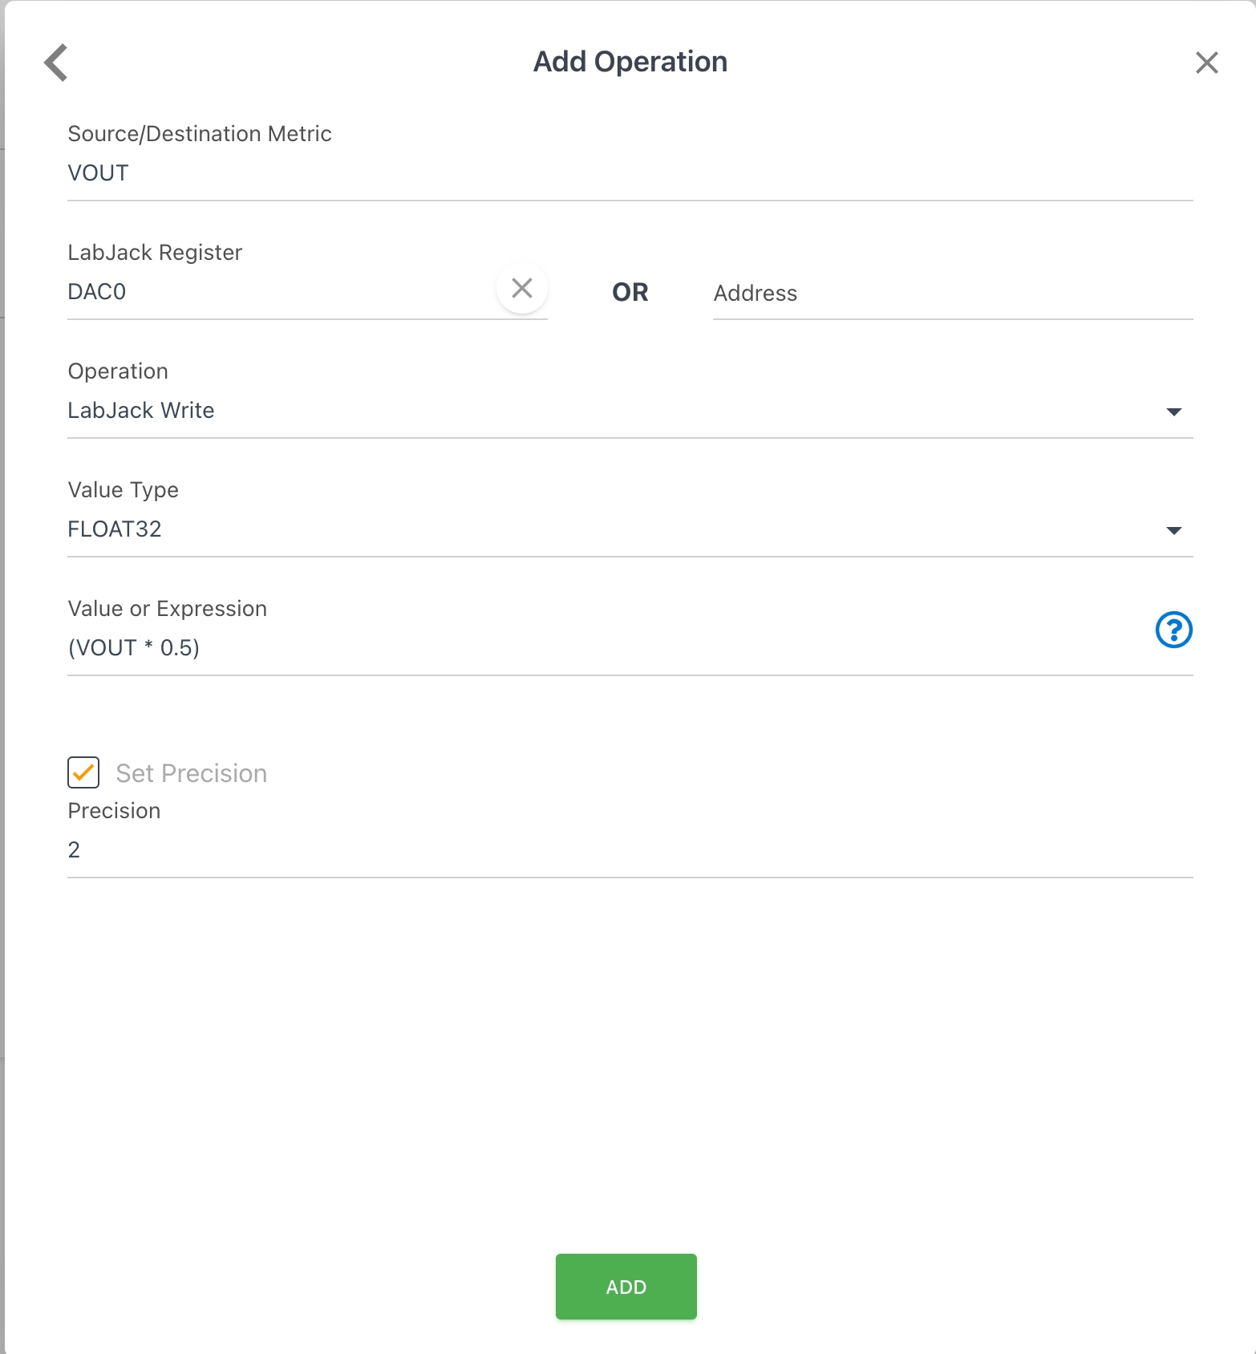The image size is (1256, 1354).
Task: Open help for Value or Expression
Action: point(1173,630)
